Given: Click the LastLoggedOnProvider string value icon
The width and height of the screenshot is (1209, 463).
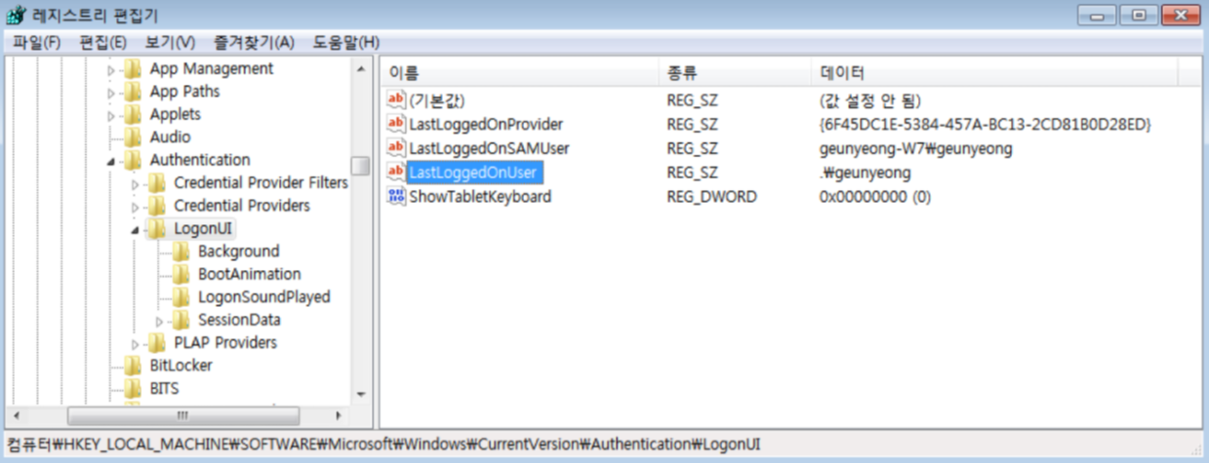Looking at the screenshot, I should (x=396, y=124).
